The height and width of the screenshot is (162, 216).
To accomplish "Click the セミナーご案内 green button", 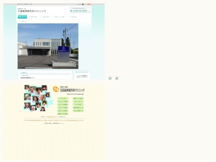I will (63, 108).
